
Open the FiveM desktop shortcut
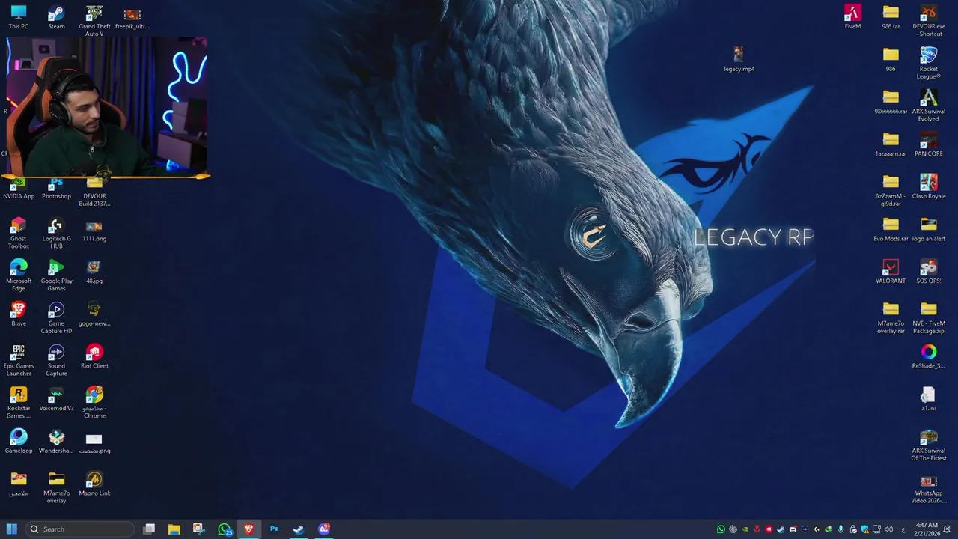852,18
